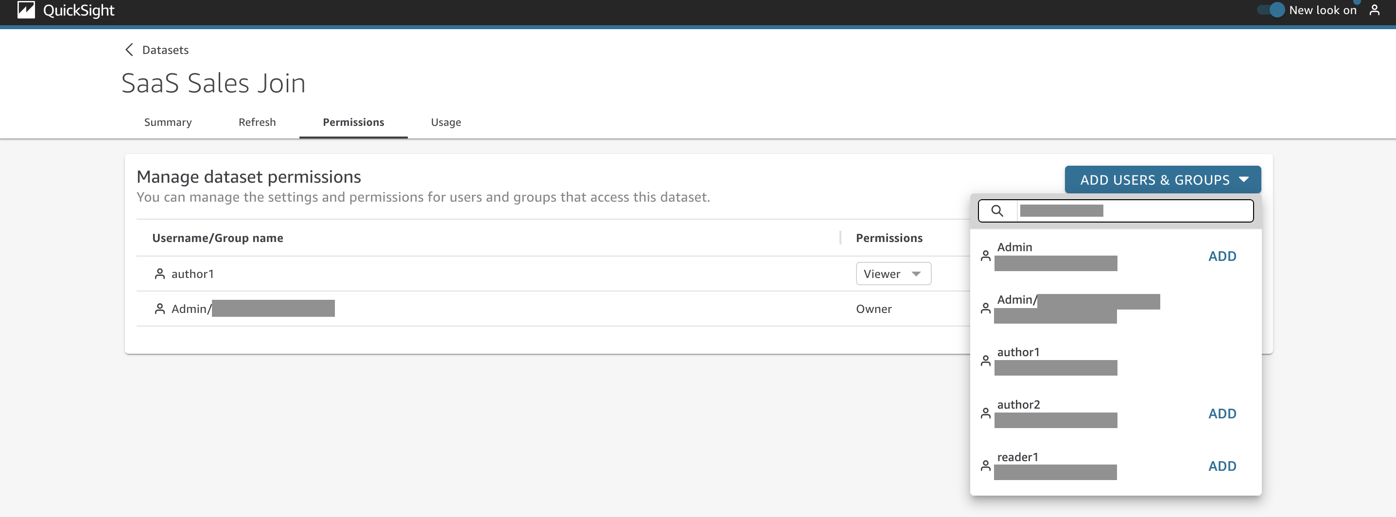Image resolution: width=1396 pixels, height=517 pixels.
Task: Click the Permissions column header
Action: (889, 238)
